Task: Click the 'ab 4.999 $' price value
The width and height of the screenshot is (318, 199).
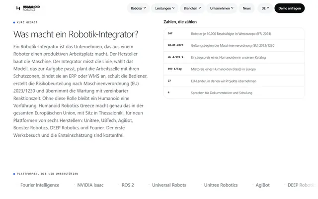Action: point(175,57)
